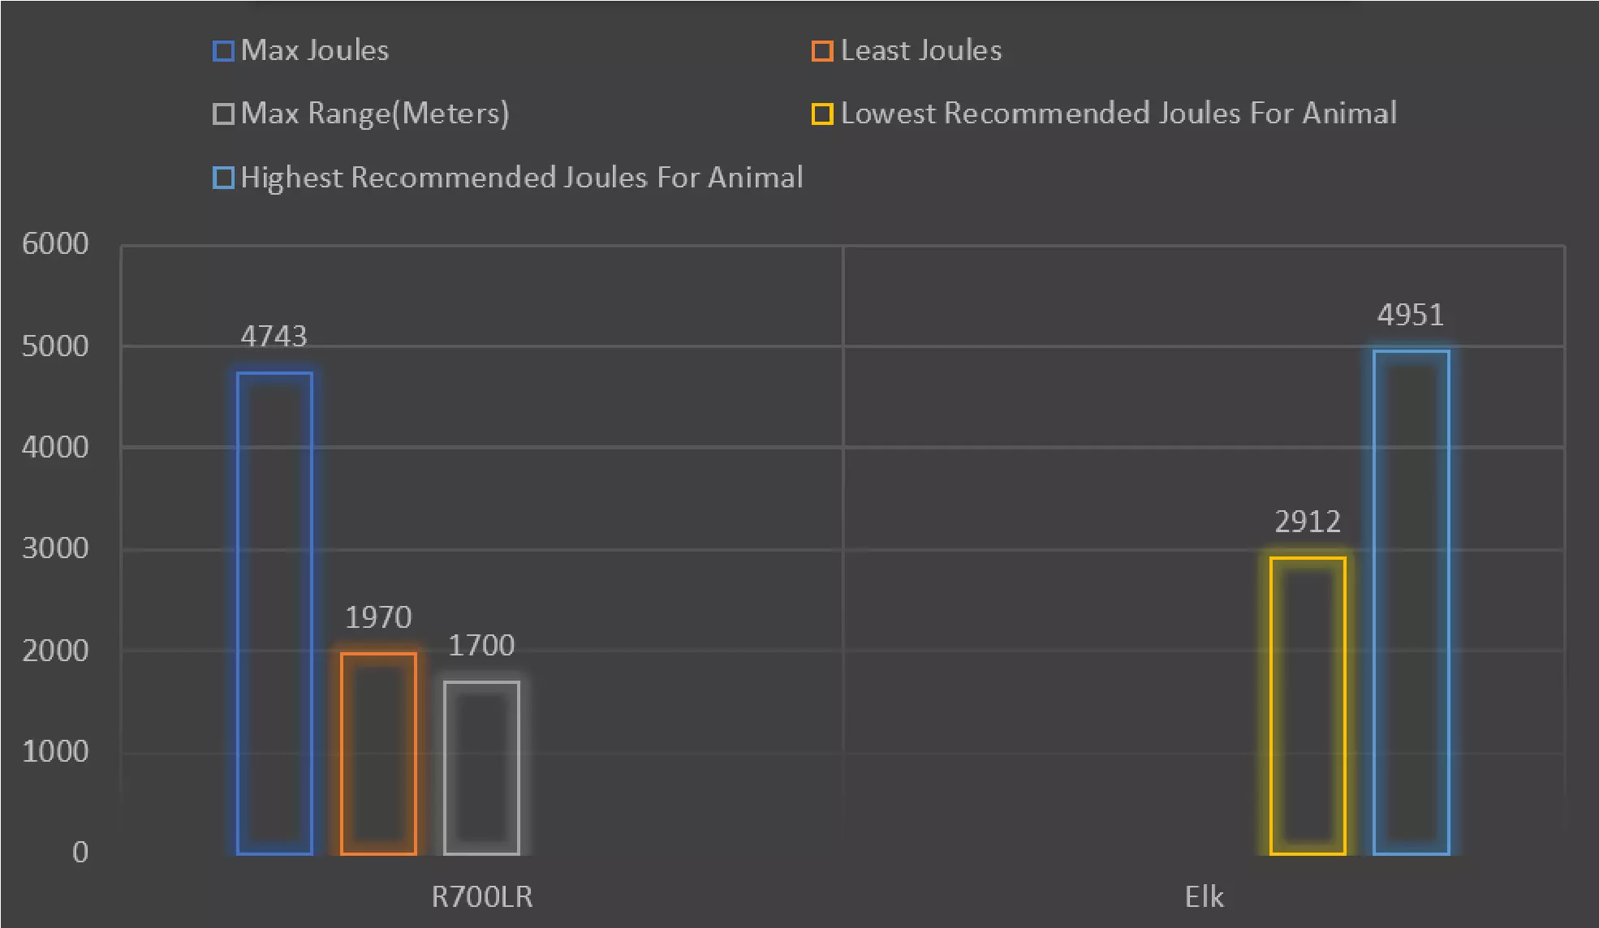
Task: Select the 1970 data label
Action: point(378,617)
